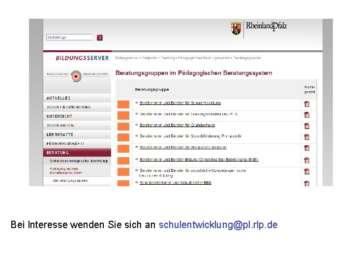Open link Bildung für nachhaltige Entwicklung (BNE)
Image resolution: width=354 pixels, height=266 pixels.
point(199,160)
